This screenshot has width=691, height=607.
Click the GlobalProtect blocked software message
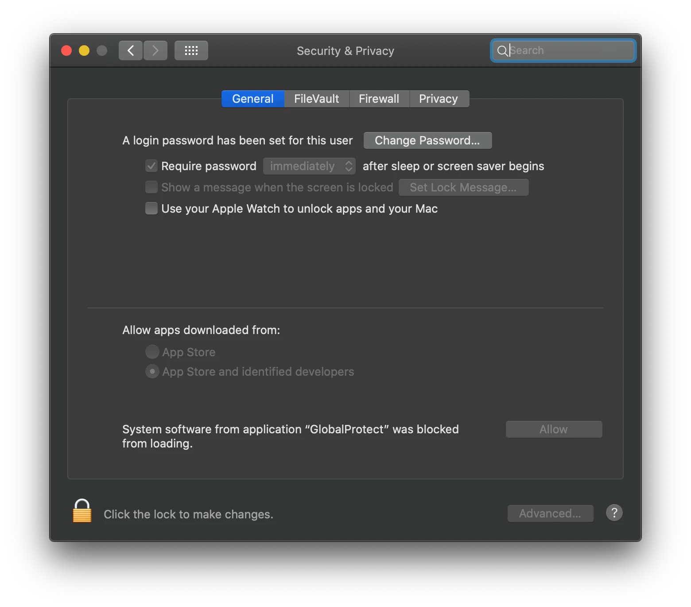291,436
